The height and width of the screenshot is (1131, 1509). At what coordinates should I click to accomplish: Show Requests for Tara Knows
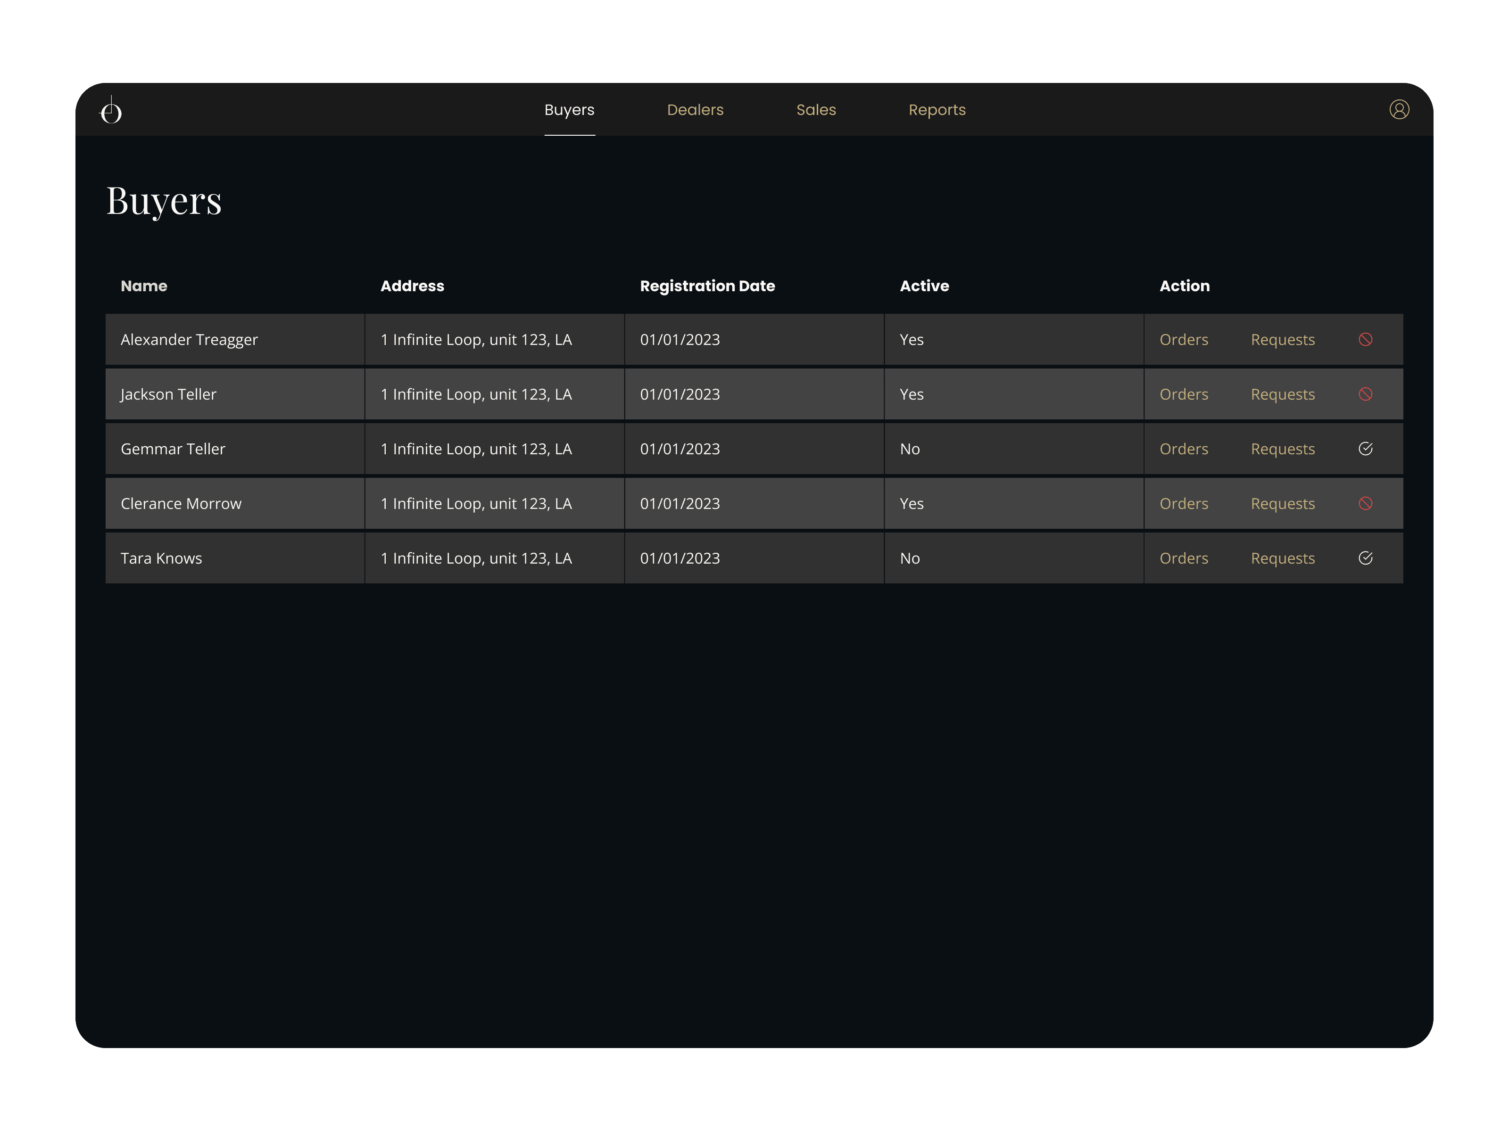pos(1282,558)
